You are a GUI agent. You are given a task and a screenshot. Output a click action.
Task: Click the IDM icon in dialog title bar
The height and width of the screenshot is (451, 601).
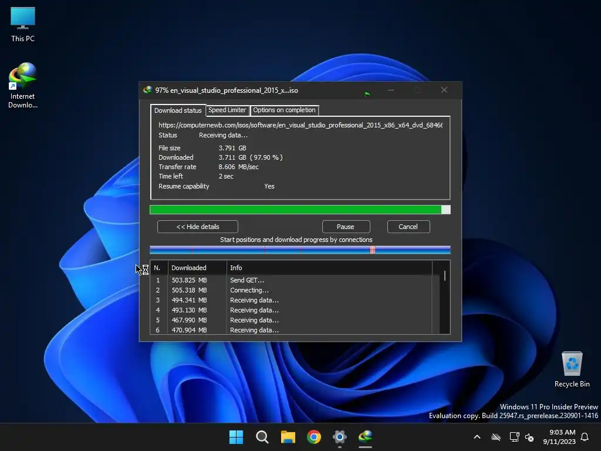147,90
